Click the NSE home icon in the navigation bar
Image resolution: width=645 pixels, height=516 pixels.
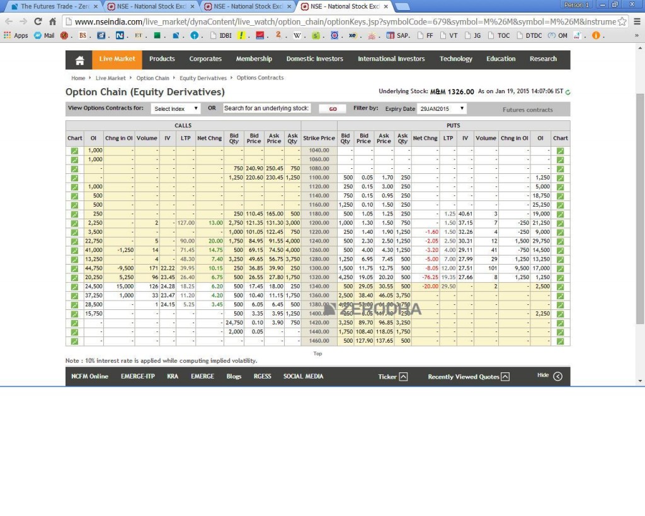tap(79, 59)
